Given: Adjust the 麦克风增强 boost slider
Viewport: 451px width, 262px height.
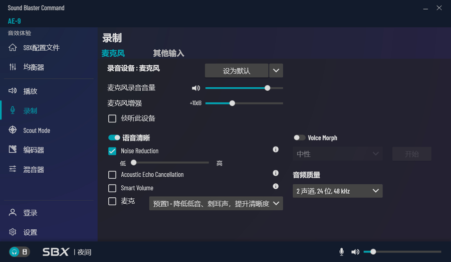Looking at the screenshot, I should tap(244, 103).
